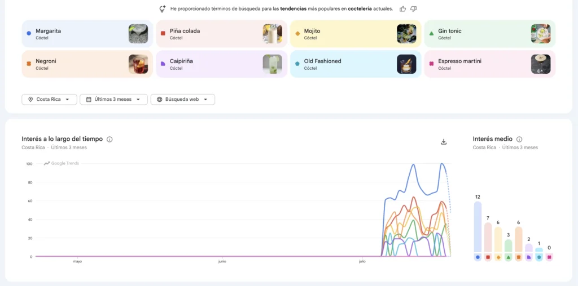Screen dimensions: 578x286
Task: Select the Mojito cocktail card
Action: click(356, 34)
